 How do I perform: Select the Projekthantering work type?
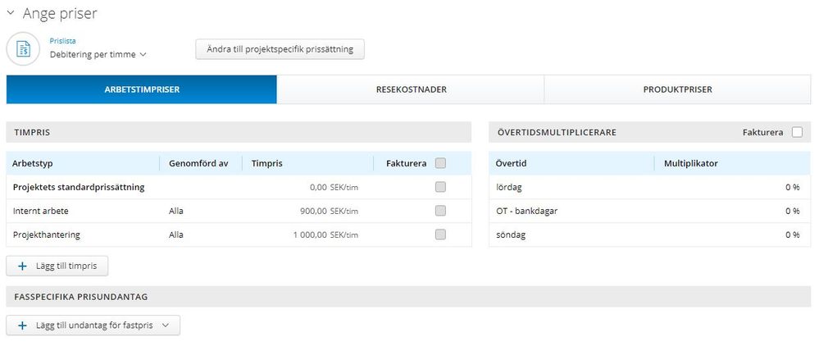tap(47, 234)
